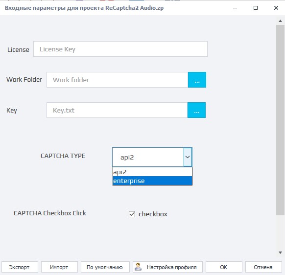Untick the CAPTCHA Checkbox Click checkbox
The height and width of the screenshot is (275, 285).
[132, 214]
